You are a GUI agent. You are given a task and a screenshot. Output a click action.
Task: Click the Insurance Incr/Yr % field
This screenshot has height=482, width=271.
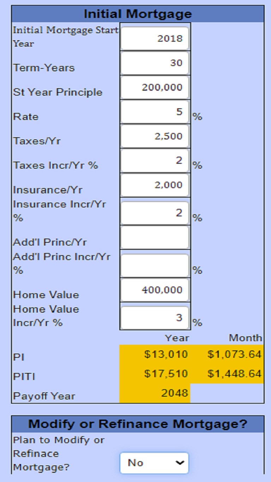(x=155, y=213)
